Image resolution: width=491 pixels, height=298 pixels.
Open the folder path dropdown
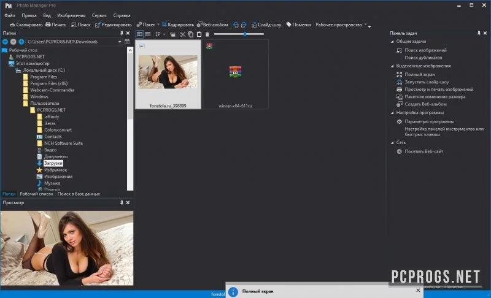[120, 42]
